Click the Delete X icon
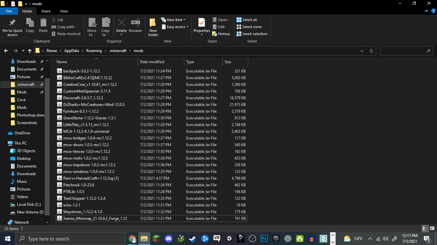437x245 pixels. (x=121, y=23)
